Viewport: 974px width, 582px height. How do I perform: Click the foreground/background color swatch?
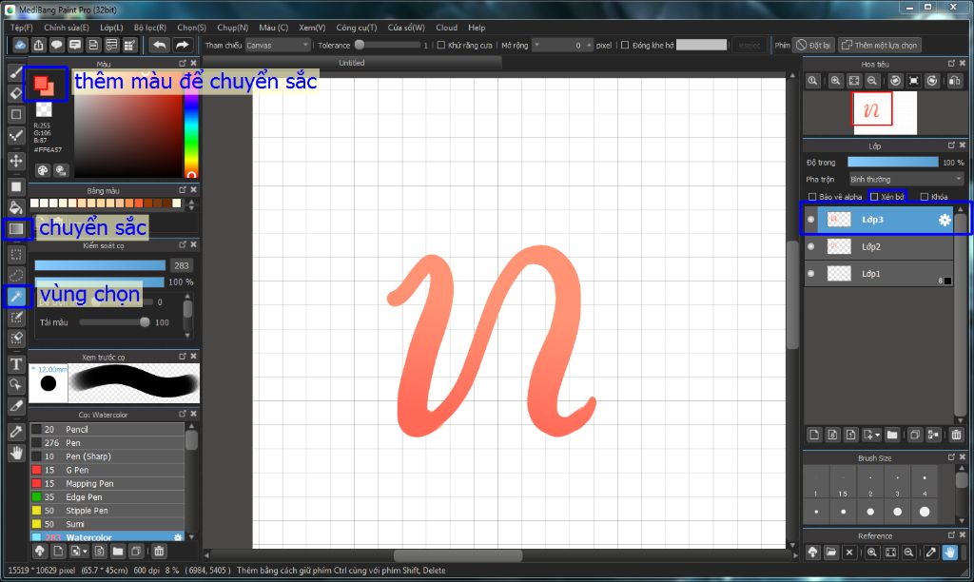pyautogui.click(x=44, y=84)
